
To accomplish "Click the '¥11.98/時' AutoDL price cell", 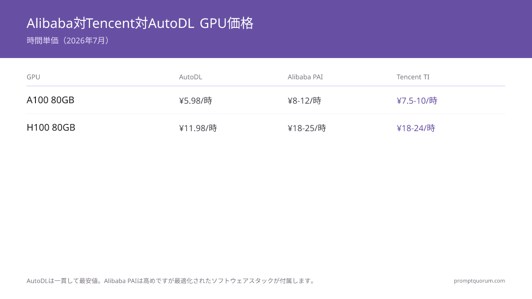I will [x=198, y=128].
